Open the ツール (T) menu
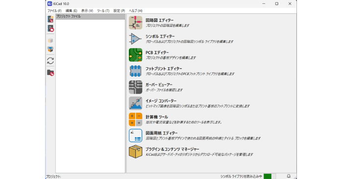Screen dimensions: 342x179 click(103, 11)
